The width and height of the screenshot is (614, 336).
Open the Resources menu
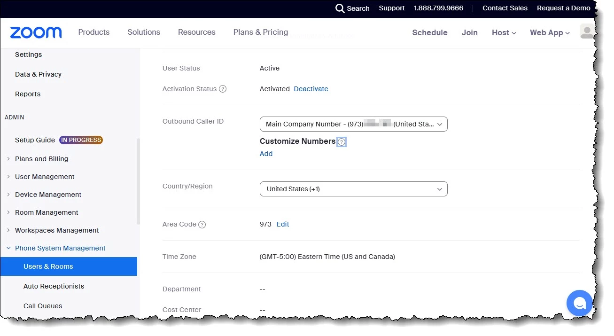tap(196, 32)
